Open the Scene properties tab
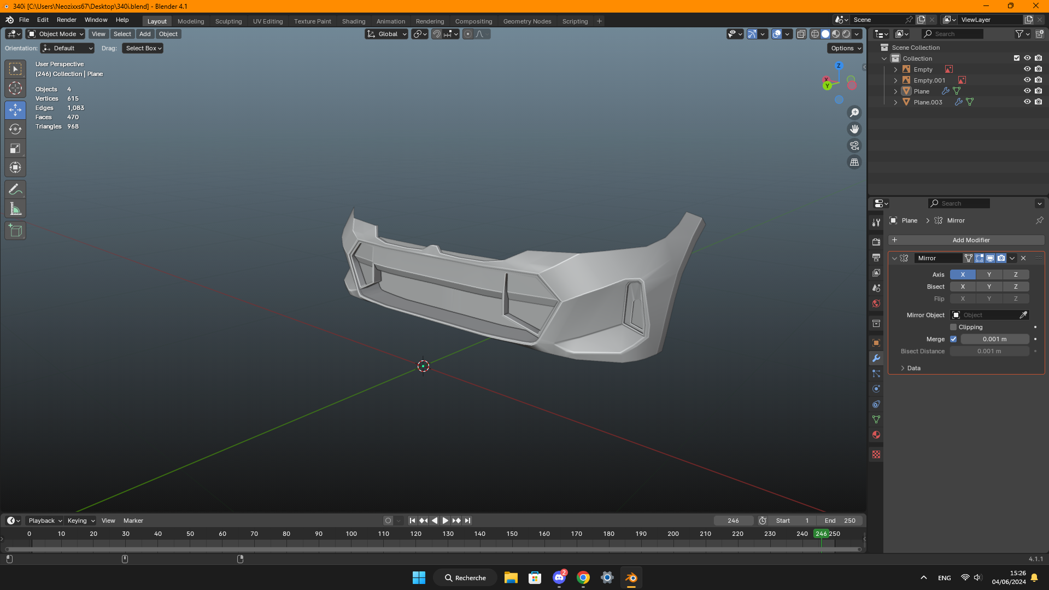Image resolution: width=1049 pixels, height=590 pixels. [x=876, y=288]
